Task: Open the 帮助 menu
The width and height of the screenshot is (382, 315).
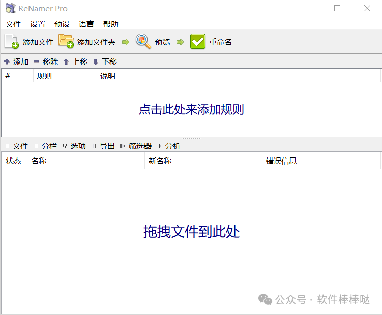Action: [110, 24]
